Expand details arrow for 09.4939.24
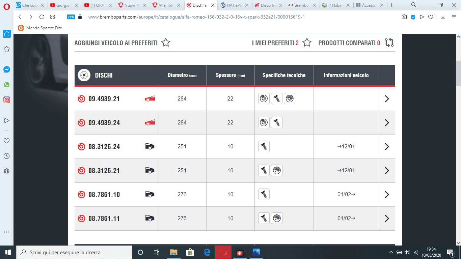This screenshot has height=259, width=461. pyautogui.click(x=387, y=123)
